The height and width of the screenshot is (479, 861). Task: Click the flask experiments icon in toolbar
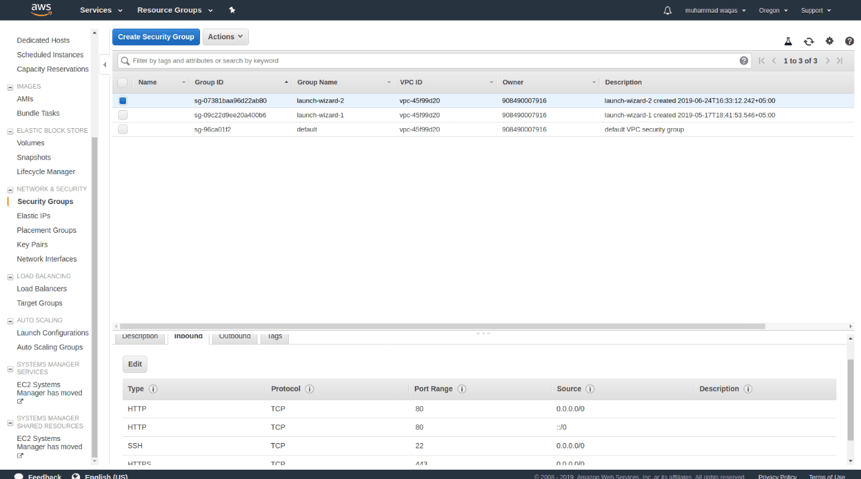pyautogui.click(x=788, y=41)
